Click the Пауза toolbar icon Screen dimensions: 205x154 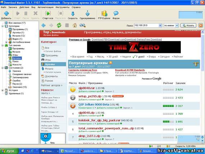[26, 13]
